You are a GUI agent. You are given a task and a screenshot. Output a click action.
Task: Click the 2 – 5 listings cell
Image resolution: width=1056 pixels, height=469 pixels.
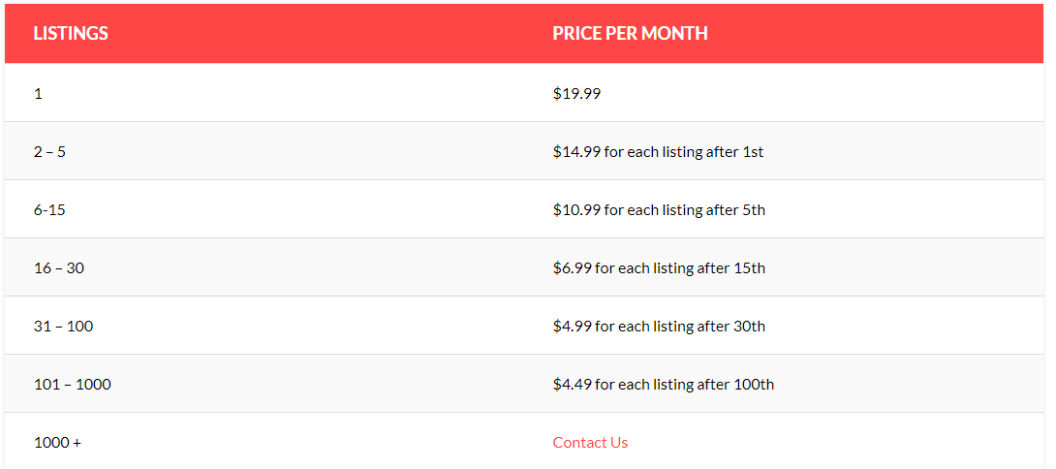click(x=49, y=151)
